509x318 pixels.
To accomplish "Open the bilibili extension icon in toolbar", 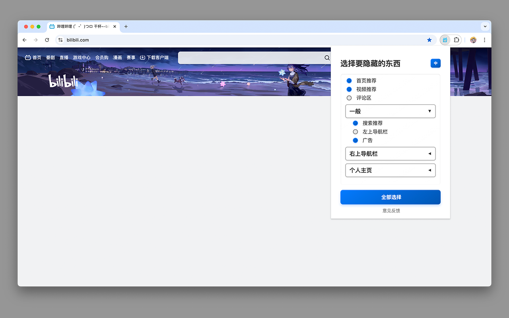I will [445, 40].
